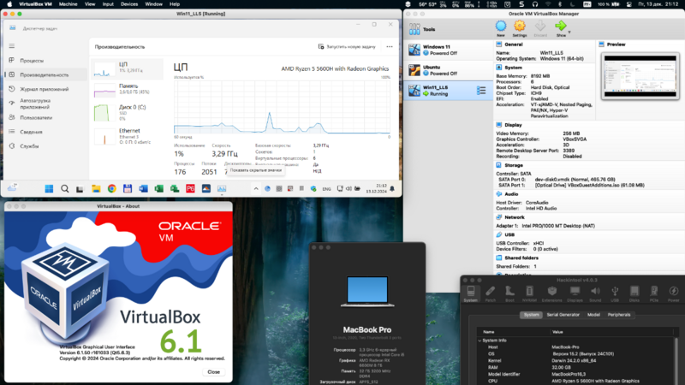Select Windows 11 Powered Off machine
Image resolution: width=685 pixels, height=385 pixels.
448,50
